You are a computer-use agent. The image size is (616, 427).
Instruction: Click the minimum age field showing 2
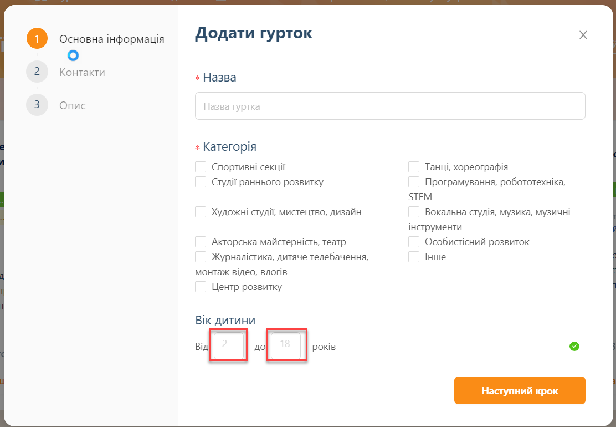click(x=229, y=345)
